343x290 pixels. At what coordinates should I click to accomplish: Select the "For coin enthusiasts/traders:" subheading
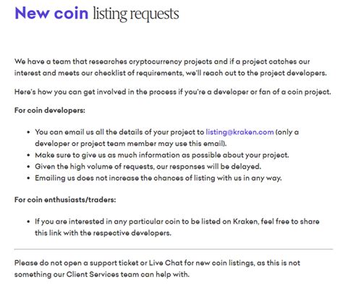(65, 200)
